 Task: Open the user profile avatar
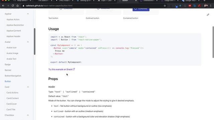(206, 6)
